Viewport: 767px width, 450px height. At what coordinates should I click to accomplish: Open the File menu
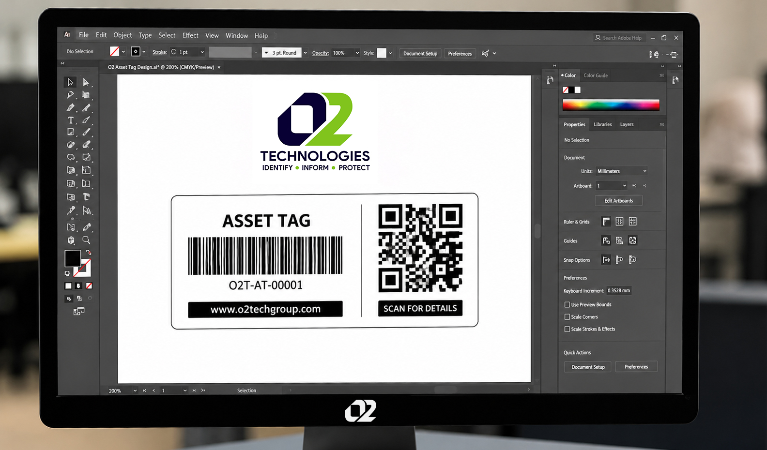(x=84, y=35)
